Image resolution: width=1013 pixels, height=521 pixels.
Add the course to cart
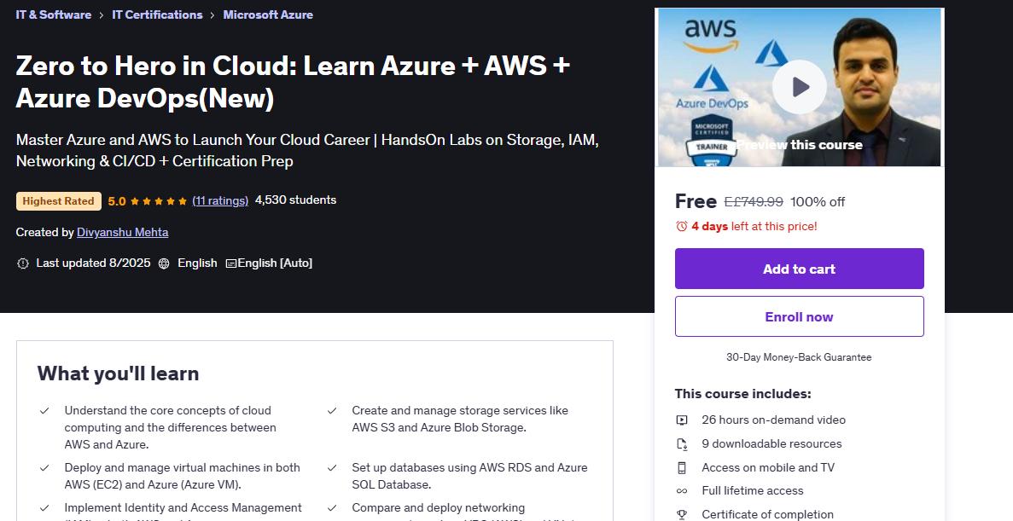(799, 269)
